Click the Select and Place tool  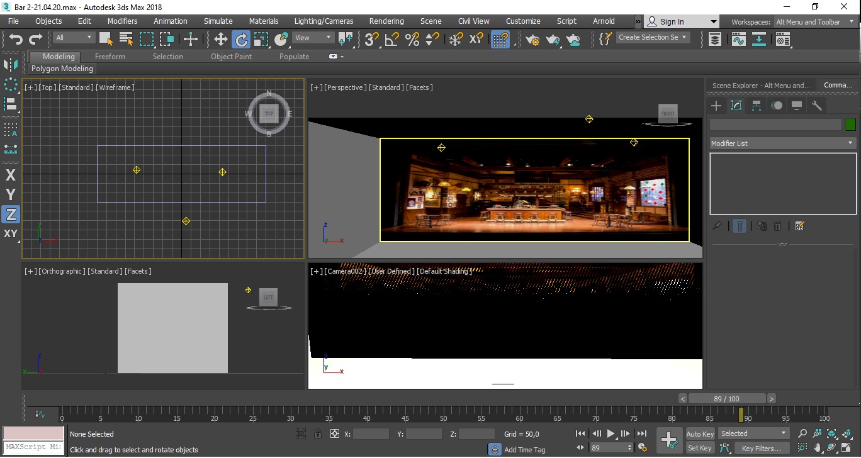point(281,40)
